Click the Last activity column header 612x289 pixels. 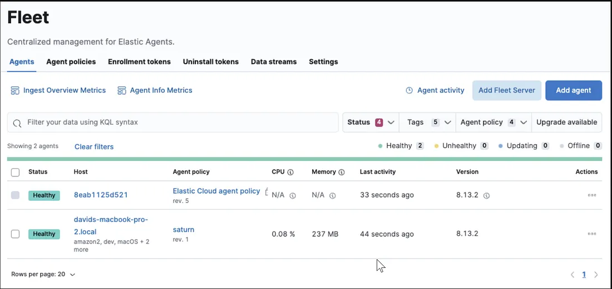coord(378,171)
